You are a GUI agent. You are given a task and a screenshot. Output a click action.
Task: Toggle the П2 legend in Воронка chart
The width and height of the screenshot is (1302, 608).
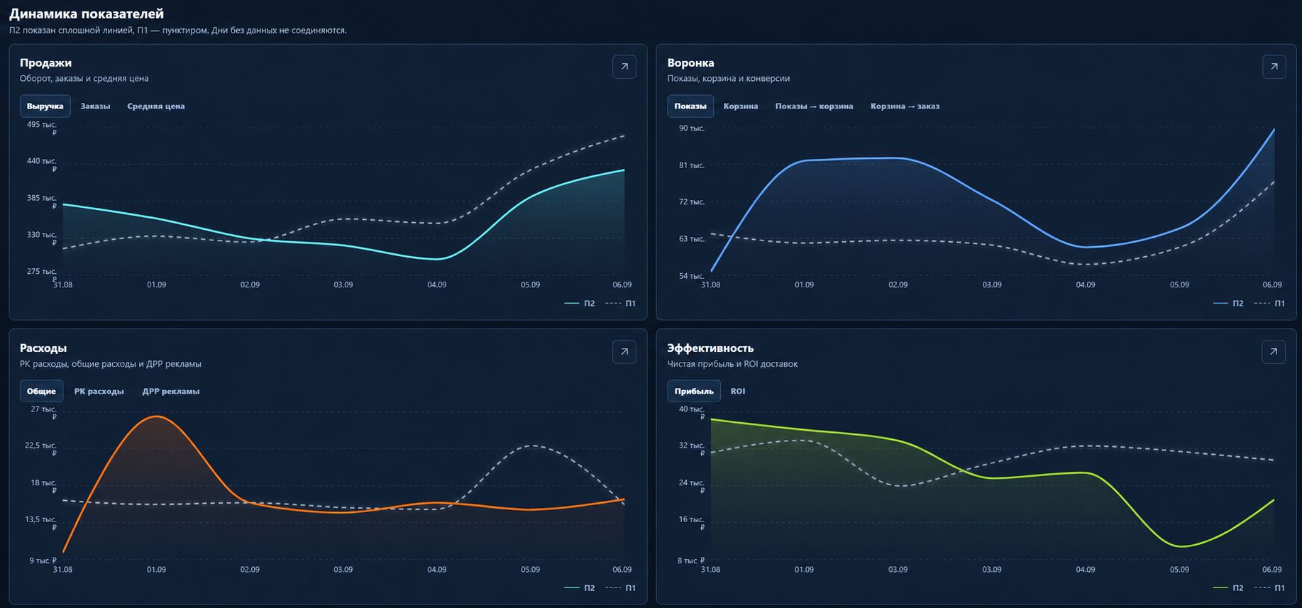click(1229, 303)
